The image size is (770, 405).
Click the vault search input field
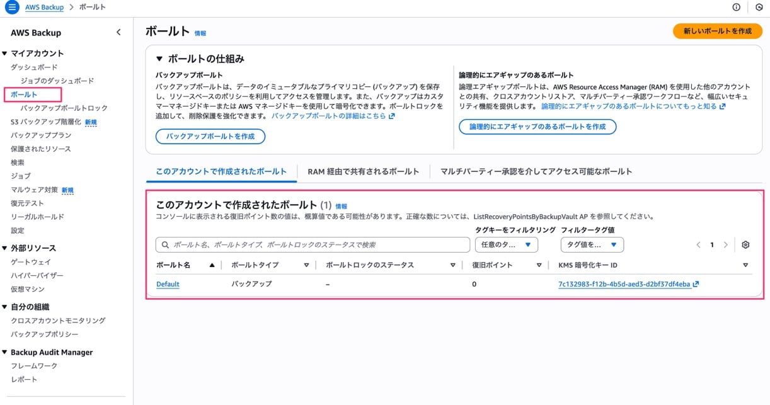[x=313, y=244]
